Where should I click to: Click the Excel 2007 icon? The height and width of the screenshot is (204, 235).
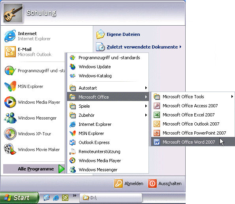pos(157,115)
